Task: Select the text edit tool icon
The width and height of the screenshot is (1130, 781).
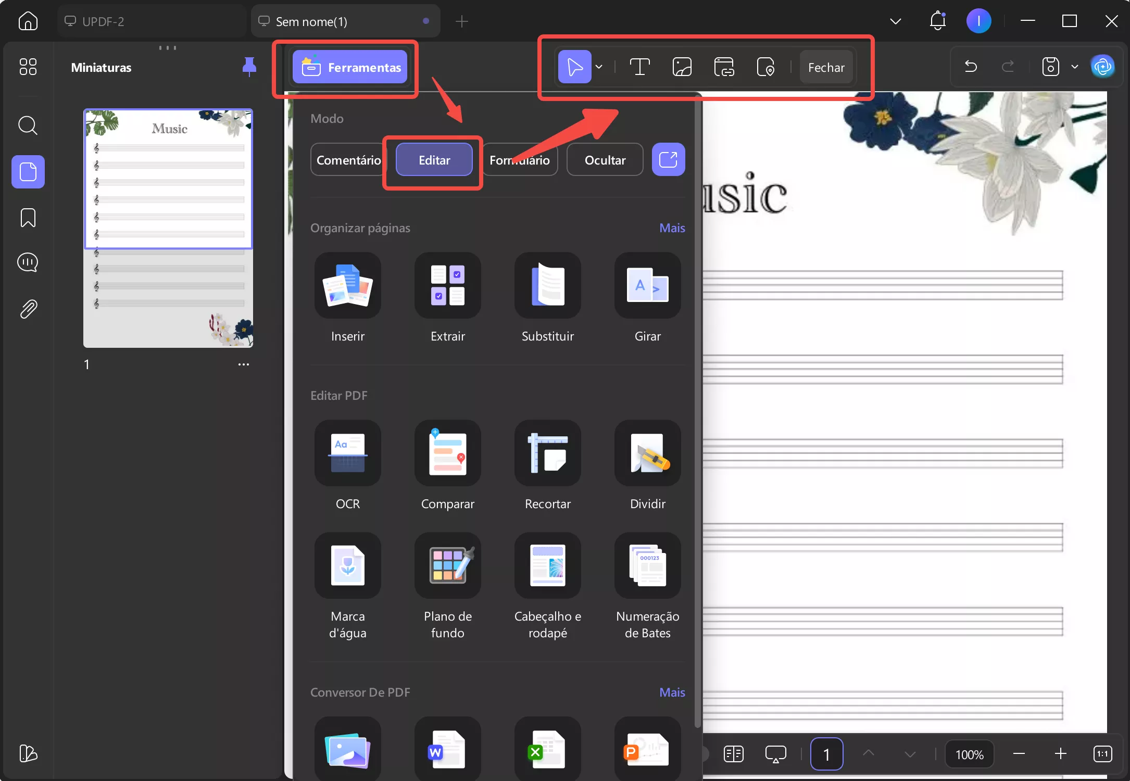Action: [639, 67]
